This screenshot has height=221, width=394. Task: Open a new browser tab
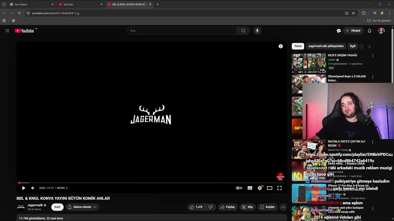158,4
